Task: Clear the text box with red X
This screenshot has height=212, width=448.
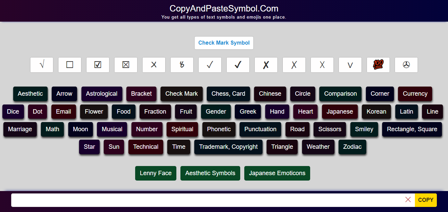Action: (408, 200)
